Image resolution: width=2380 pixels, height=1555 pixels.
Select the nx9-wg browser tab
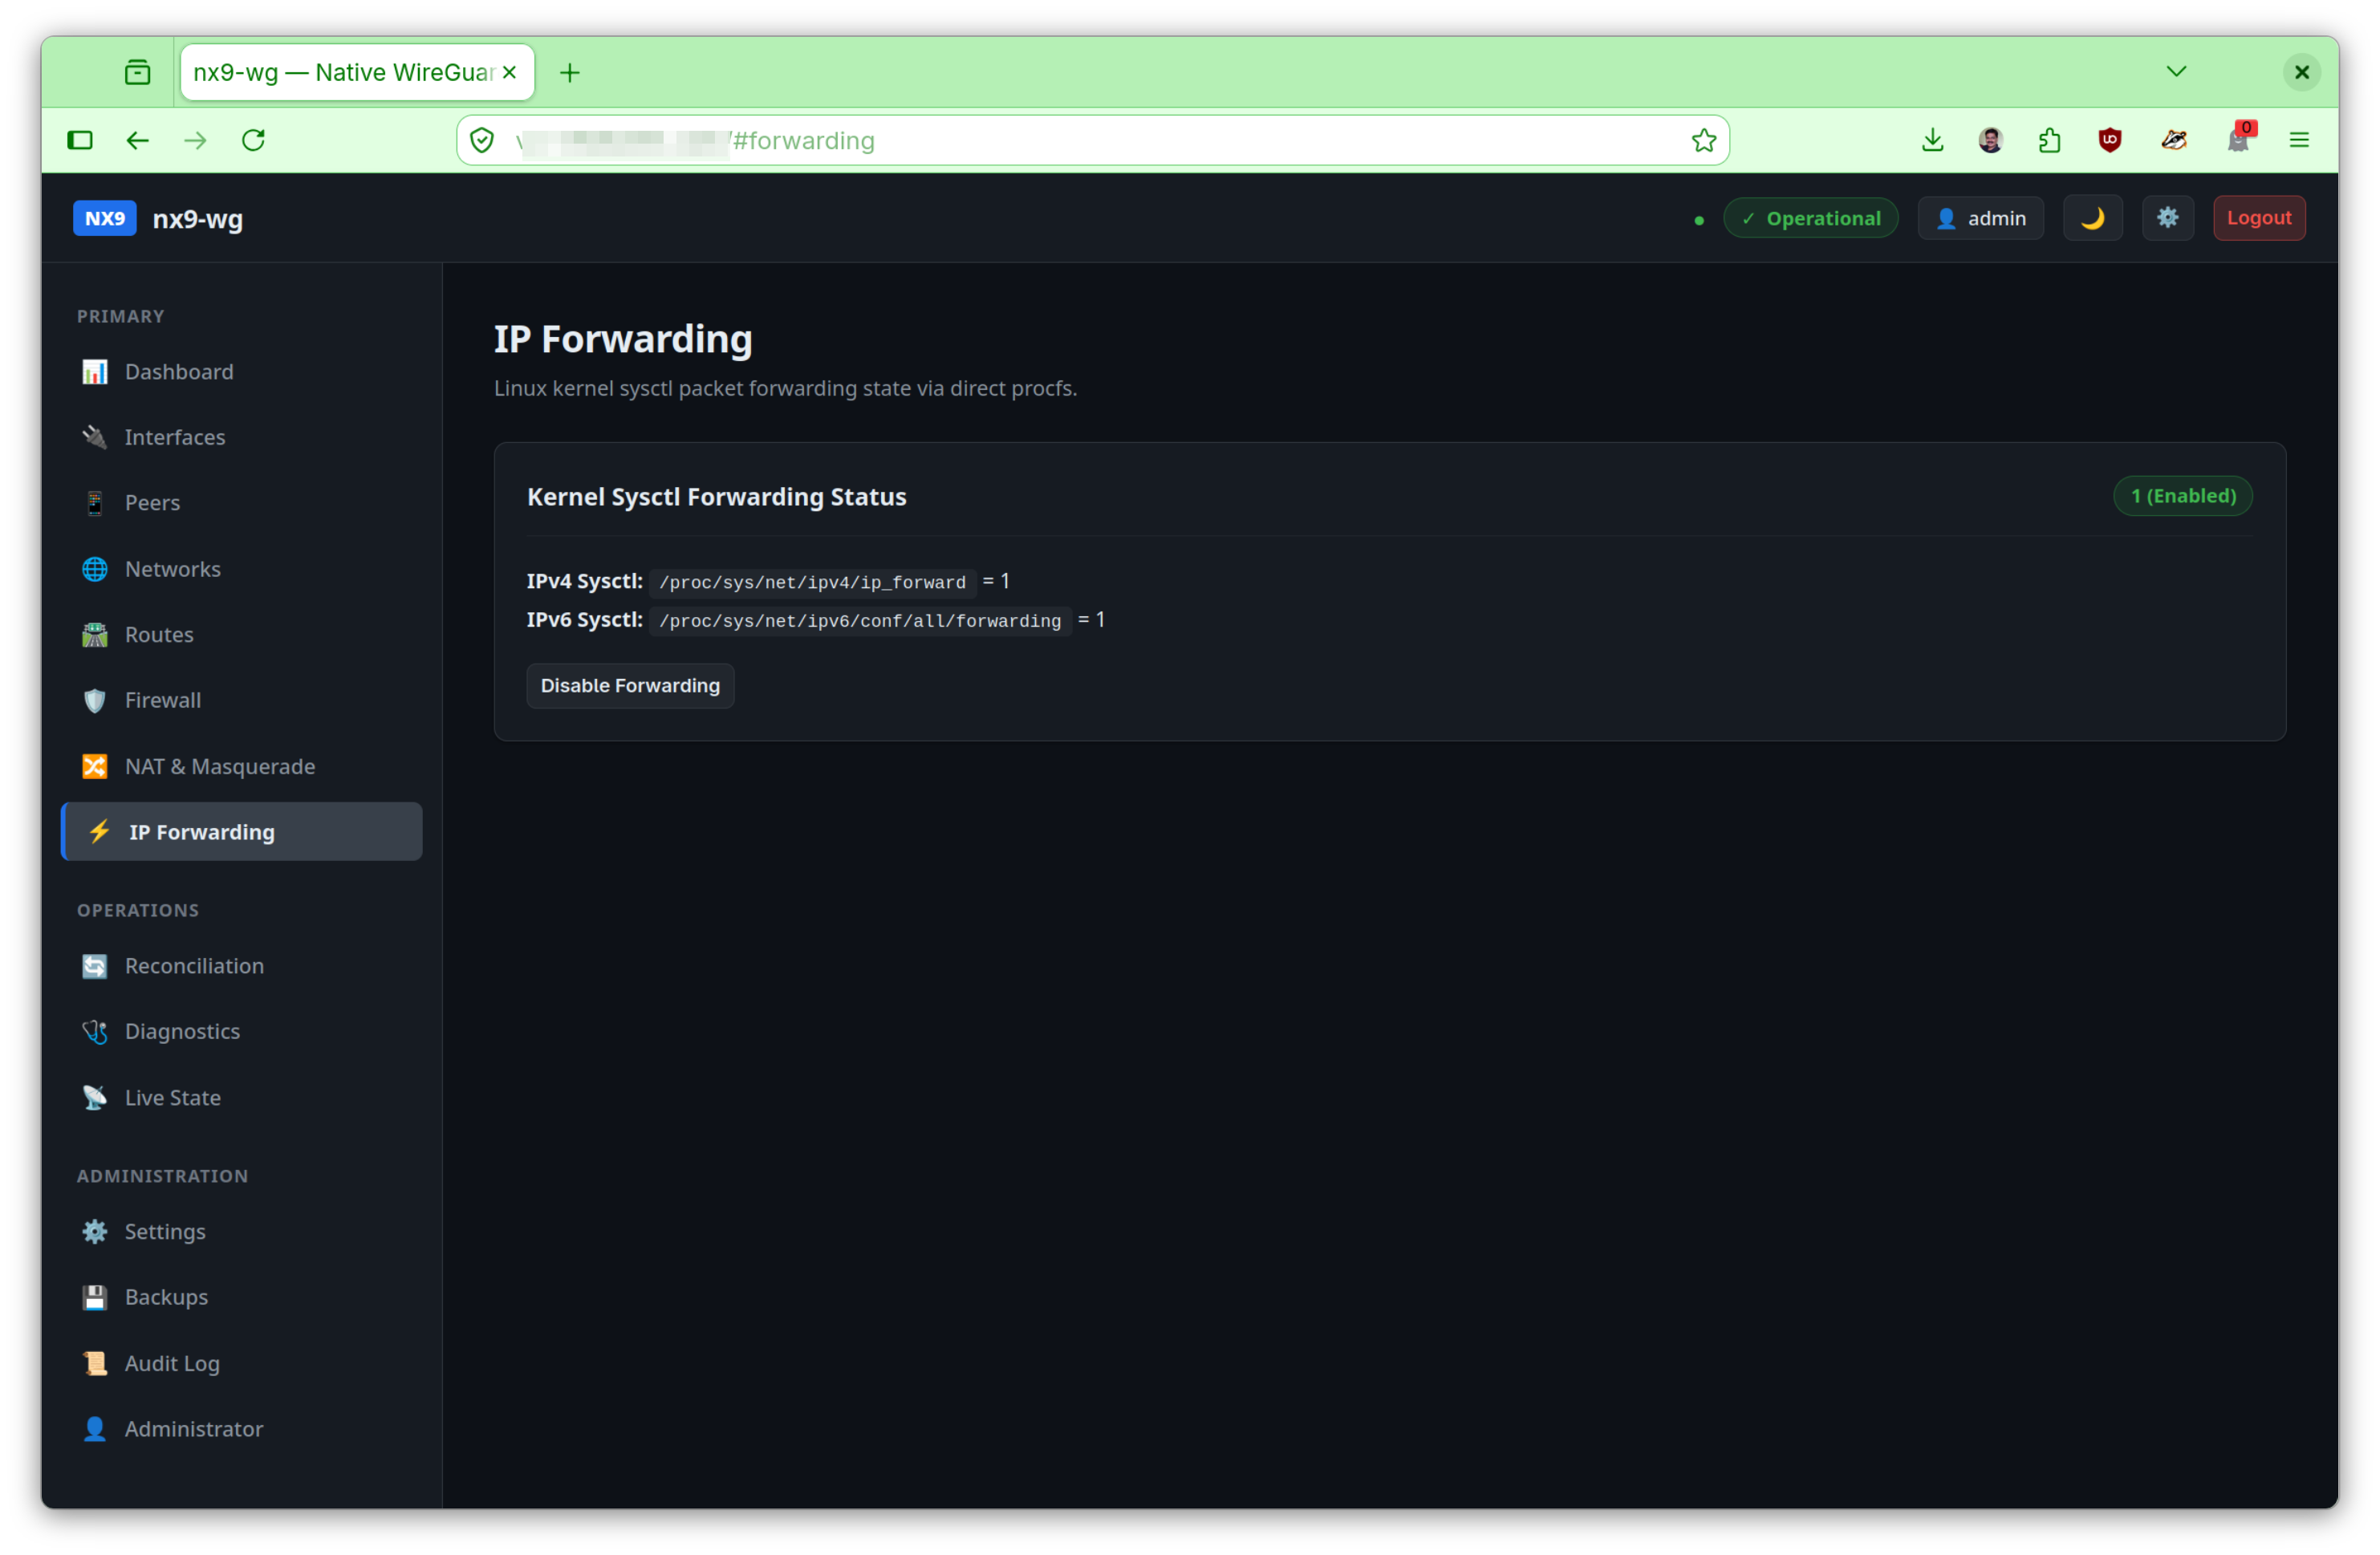[x=357, y=72]
